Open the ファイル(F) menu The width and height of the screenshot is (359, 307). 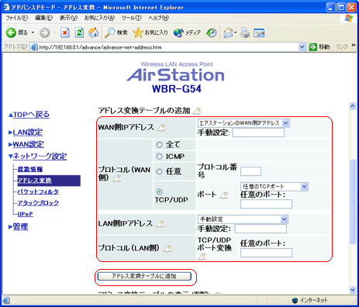17,18
